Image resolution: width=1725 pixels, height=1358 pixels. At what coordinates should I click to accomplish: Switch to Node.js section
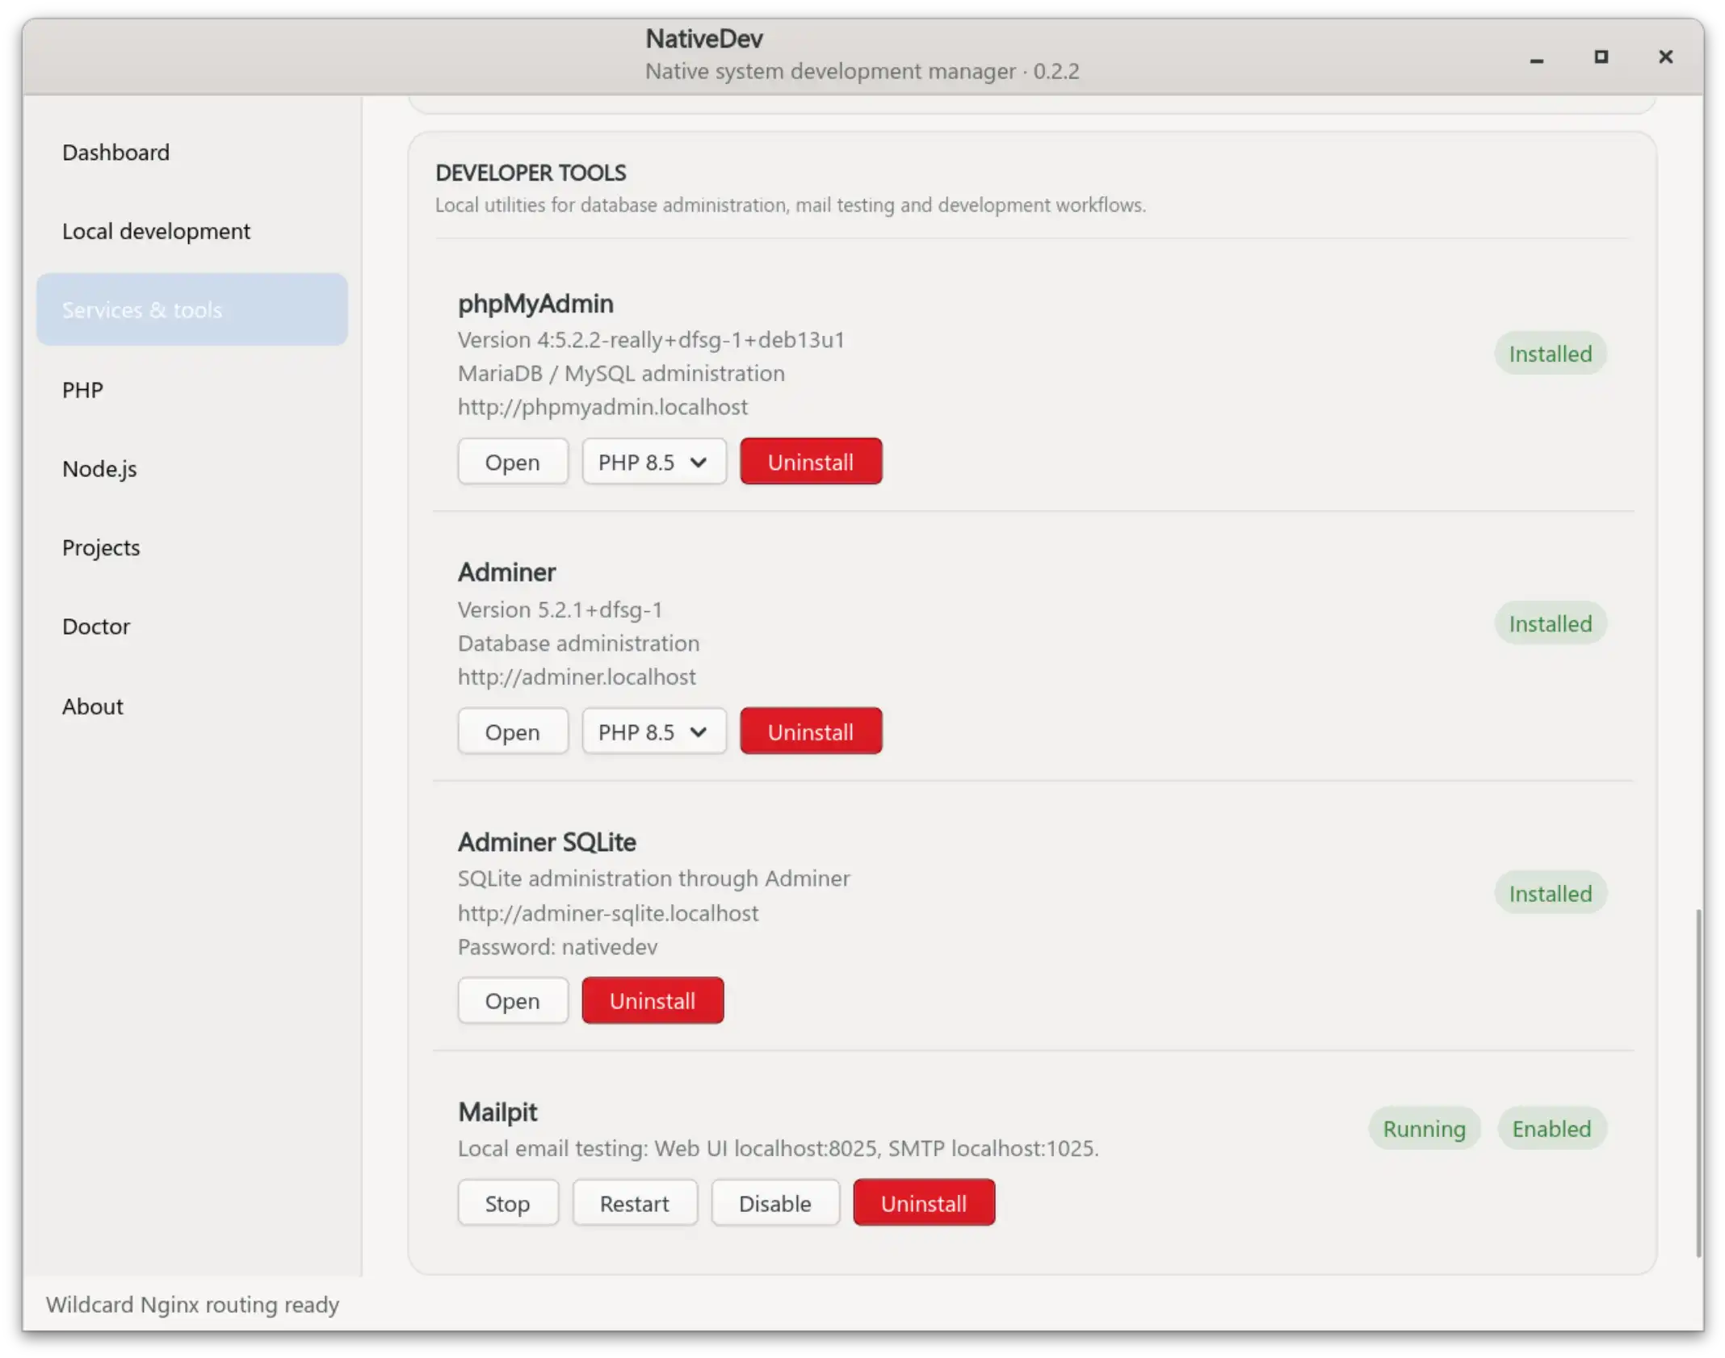192,468
